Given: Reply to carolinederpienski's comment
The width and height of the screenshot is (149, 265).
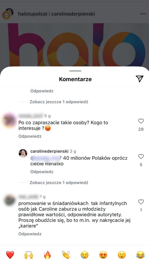Looking at the screenshot, I should tap(42, 172).
